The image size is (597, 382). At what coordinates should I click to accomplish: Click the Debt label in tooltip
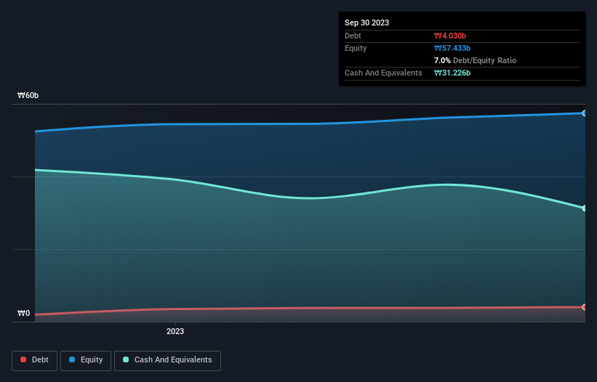[353, 36]
